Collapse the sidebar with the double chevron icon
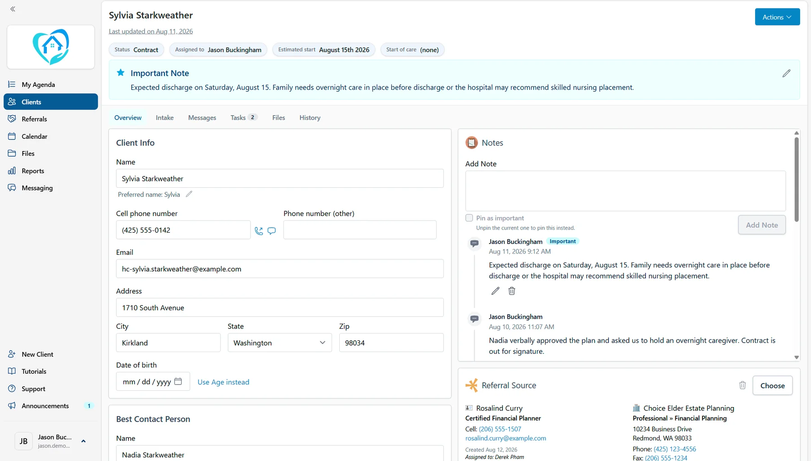811x461 pixels. pos(13,9)
